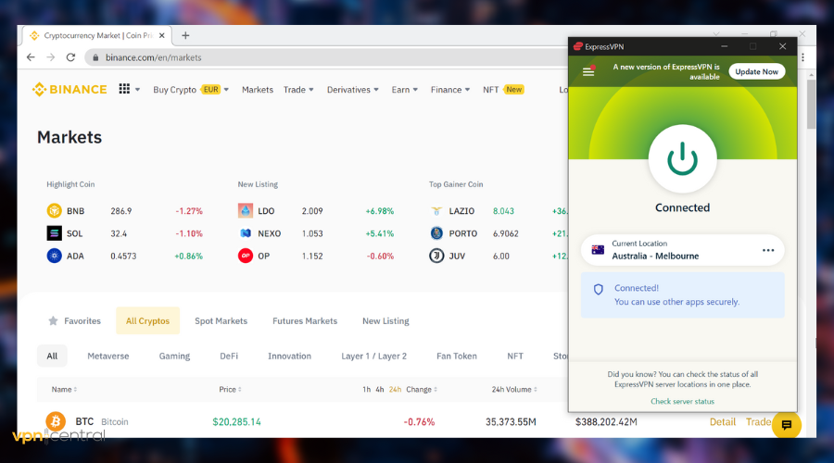Expand the Finance dropdown menu

point(450,90)
